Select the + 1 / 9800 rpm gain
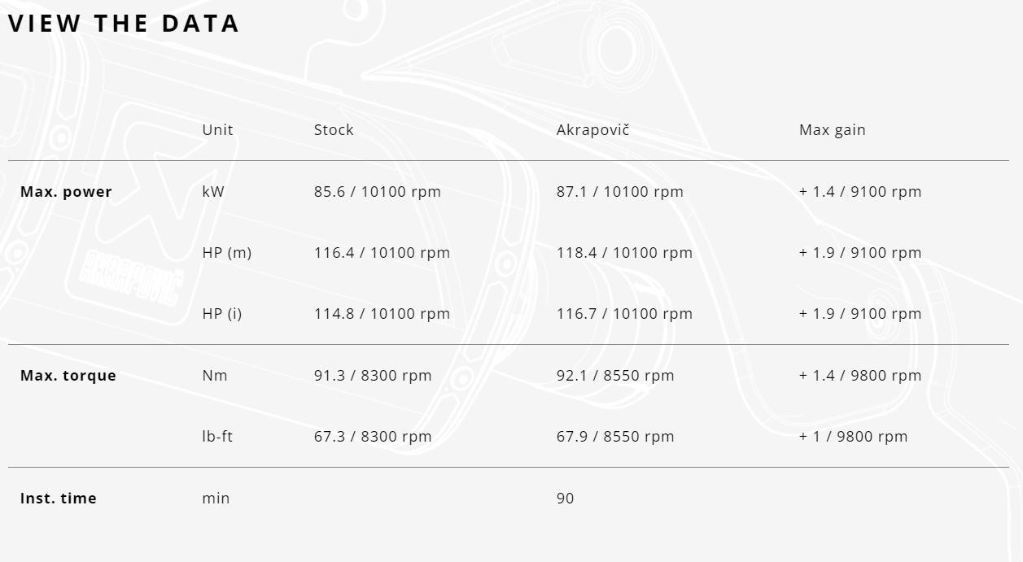1023x562 pixels. coord(853,437)
